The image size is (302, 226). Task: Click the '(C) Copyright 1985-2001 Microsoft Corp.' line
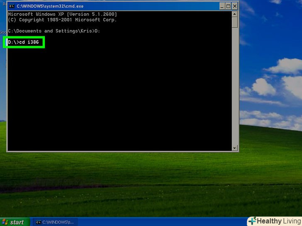[x=62, y=20]
